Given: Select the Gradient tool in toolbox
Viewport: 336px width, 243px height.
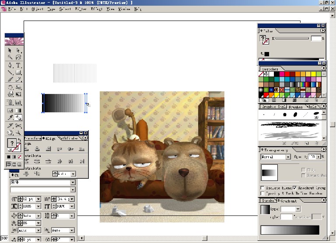Looking at the screenshot, I should click(18, 111).
